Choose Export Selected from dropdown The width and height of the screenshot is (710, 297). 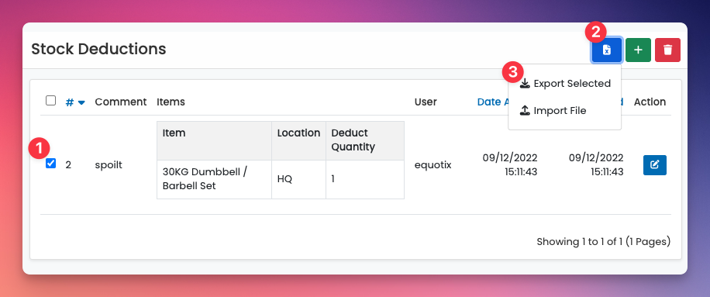565,84
